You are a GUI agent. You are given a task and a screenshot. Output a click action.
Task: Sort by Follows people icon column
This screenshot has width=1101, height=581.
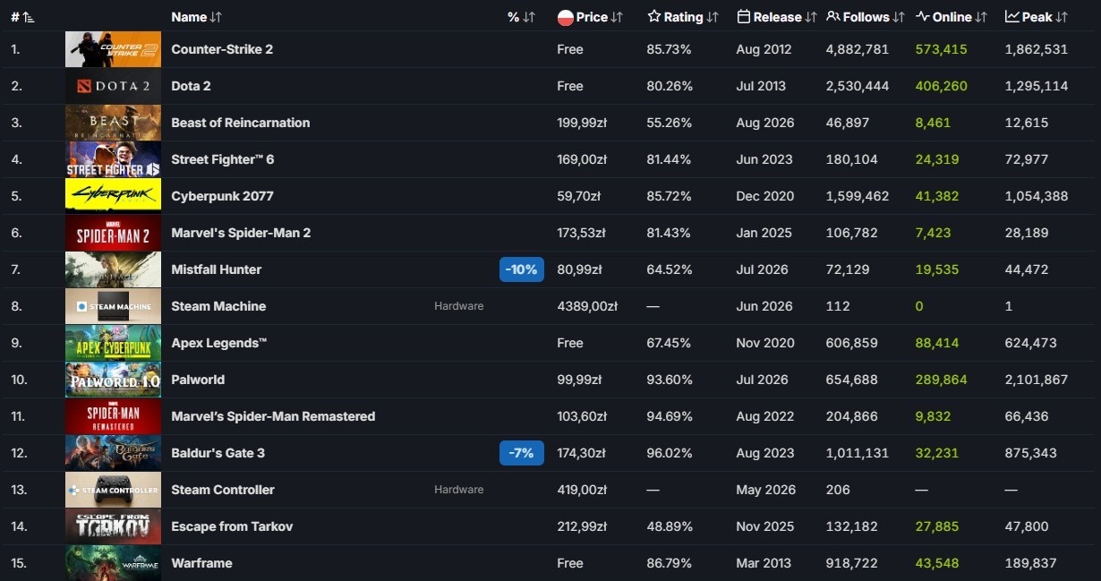[x=866, y=17]
